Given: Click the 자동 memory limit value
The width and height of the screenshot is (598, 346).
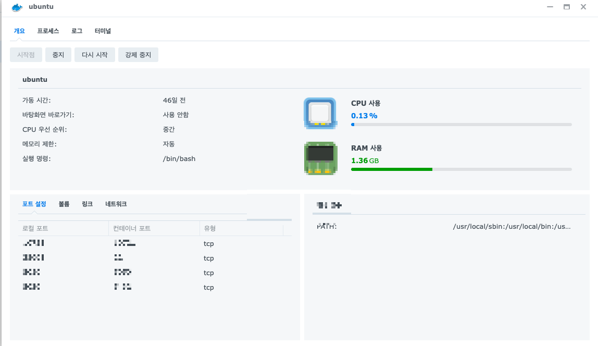Looking at the screenshot, I should [x=169, y=144].
